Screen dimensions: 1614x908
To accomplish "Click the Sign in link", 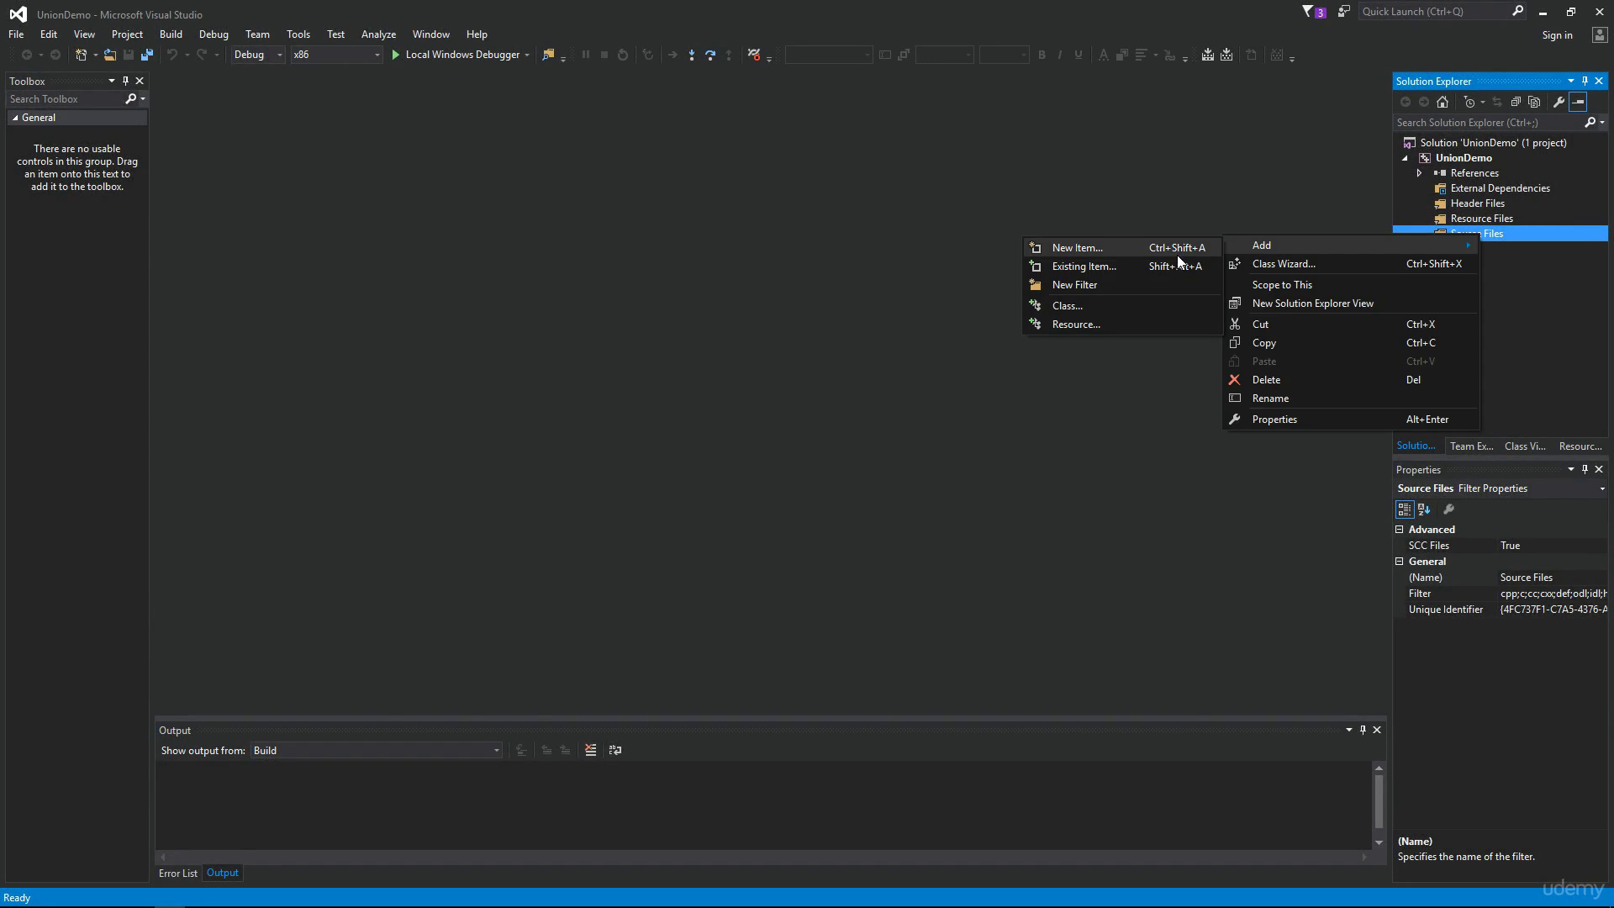I will pos(1557,35).
